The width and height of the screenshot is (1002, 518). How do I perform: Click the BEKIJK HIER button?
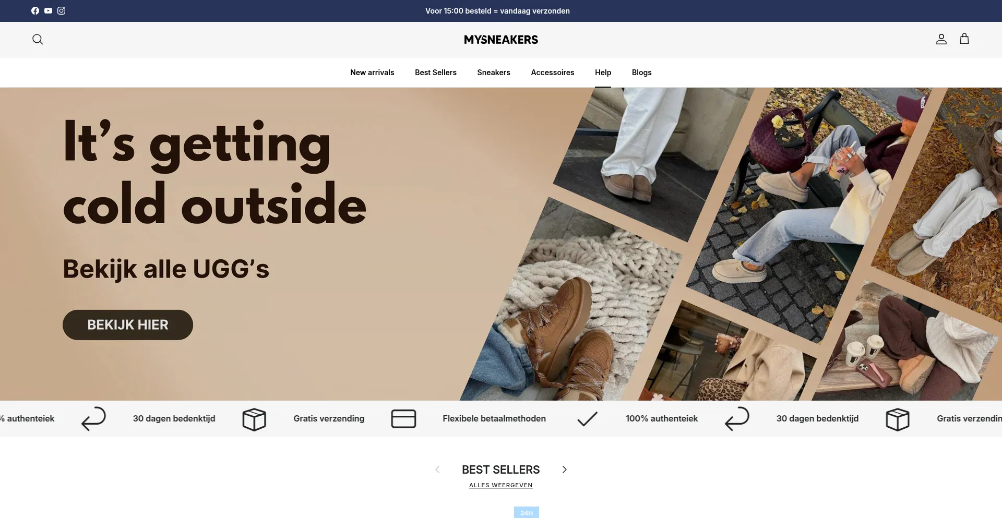(128, 325)
